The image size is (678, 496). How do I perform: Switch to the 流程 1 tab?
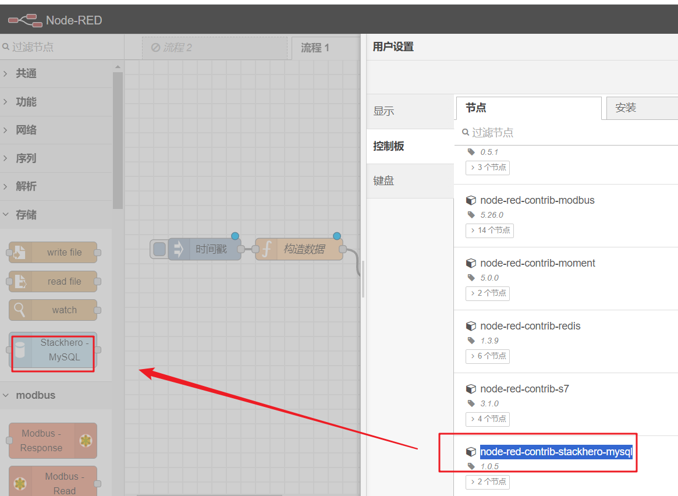tap(326, 48)
